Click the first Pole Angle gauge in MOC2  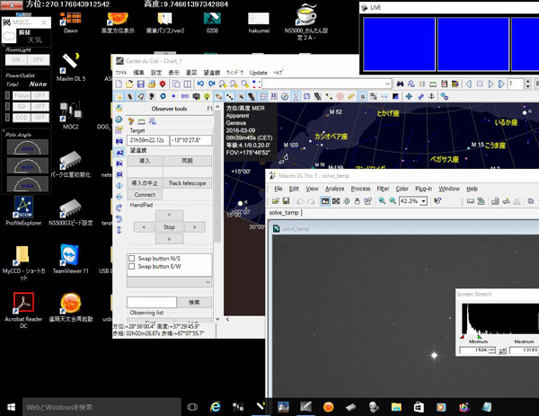click(28, 146)
